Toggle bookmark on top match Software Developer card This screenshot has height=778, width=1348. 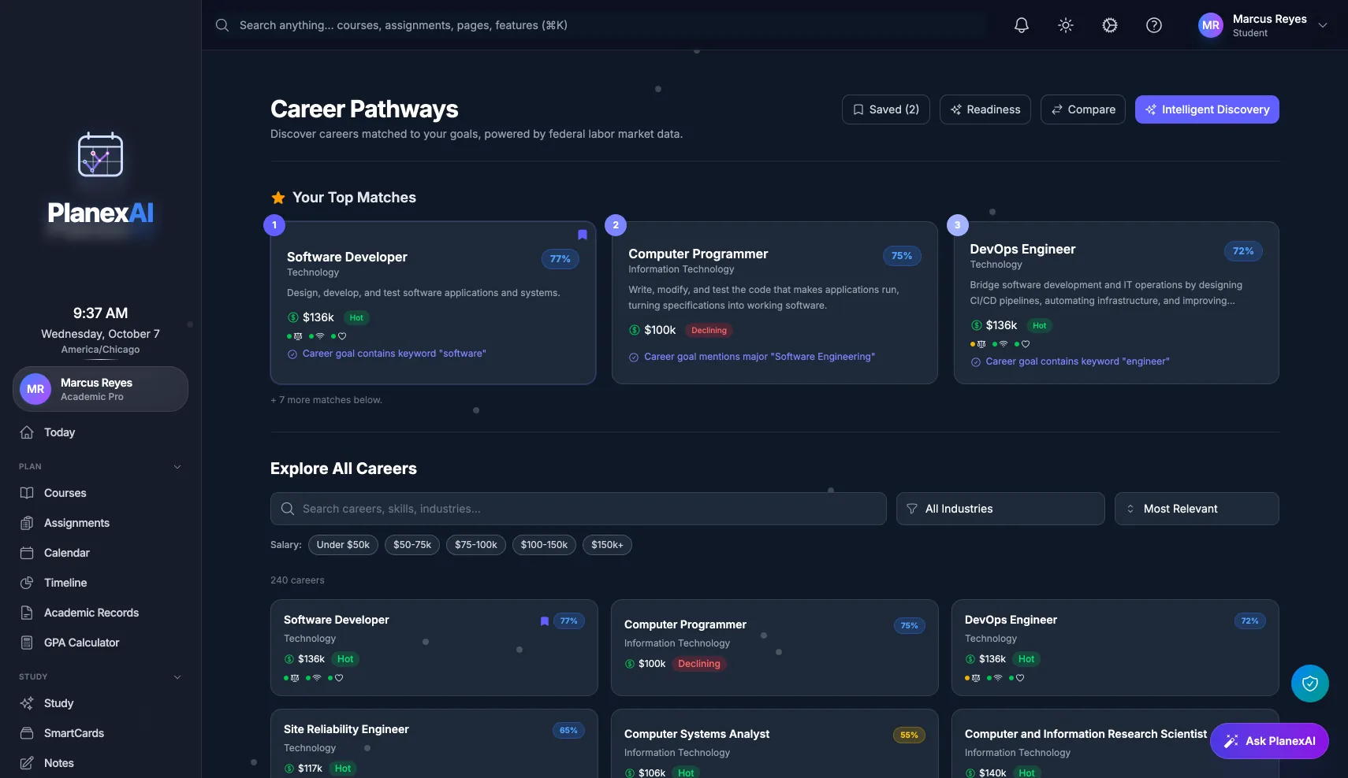pos(583,235)
